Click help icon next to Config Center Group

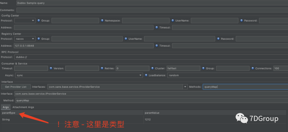39,21
